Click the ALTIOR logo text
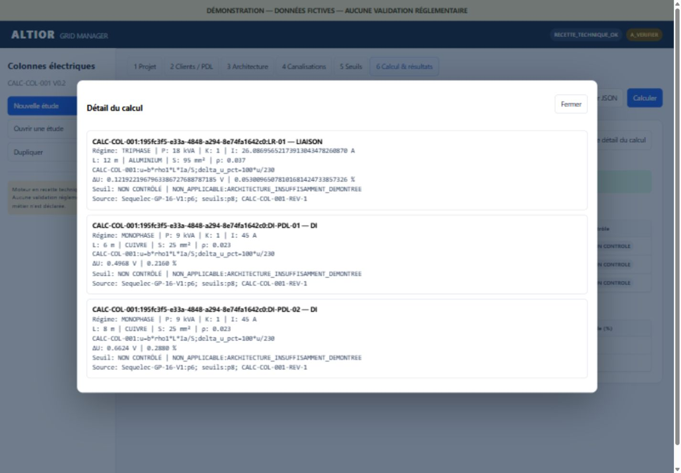 pyautogui.click(x=33, y=35)
